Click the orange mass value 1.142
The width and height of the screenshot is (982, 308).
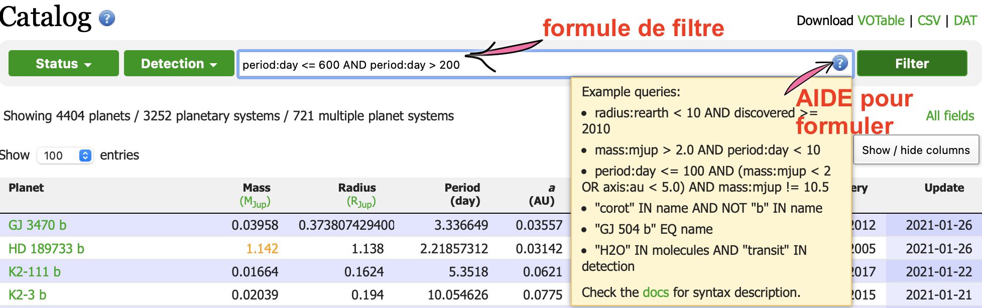click(262, 249)
